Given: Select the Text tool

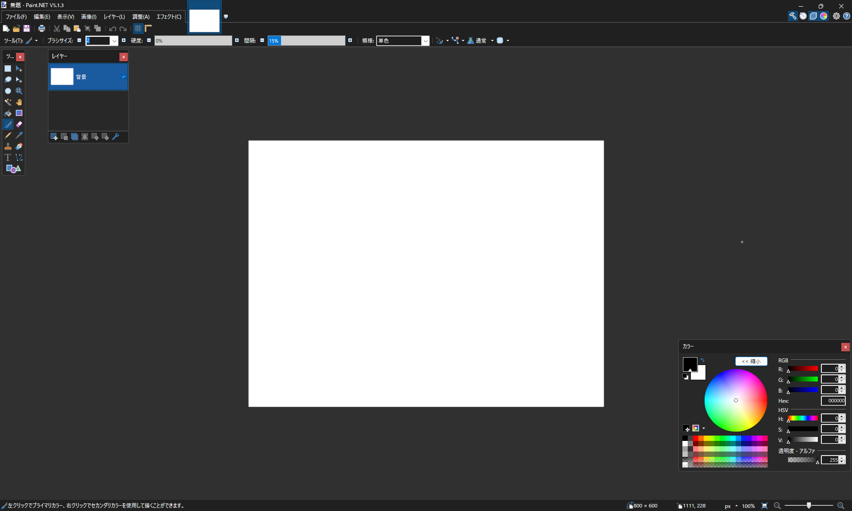Looking at the screenshot, I should pos(8,157).
